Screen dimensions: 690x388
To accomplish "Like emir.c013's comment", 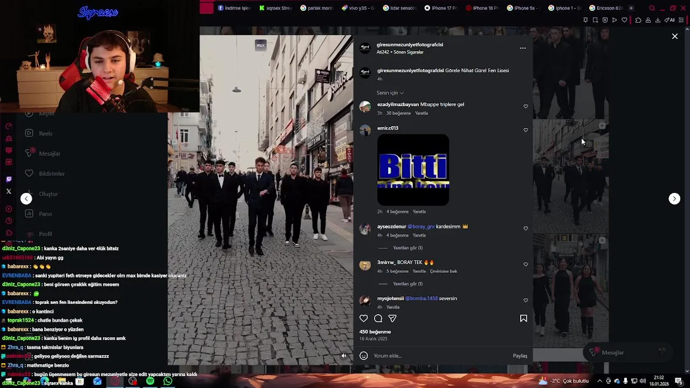I will (526, 130).
